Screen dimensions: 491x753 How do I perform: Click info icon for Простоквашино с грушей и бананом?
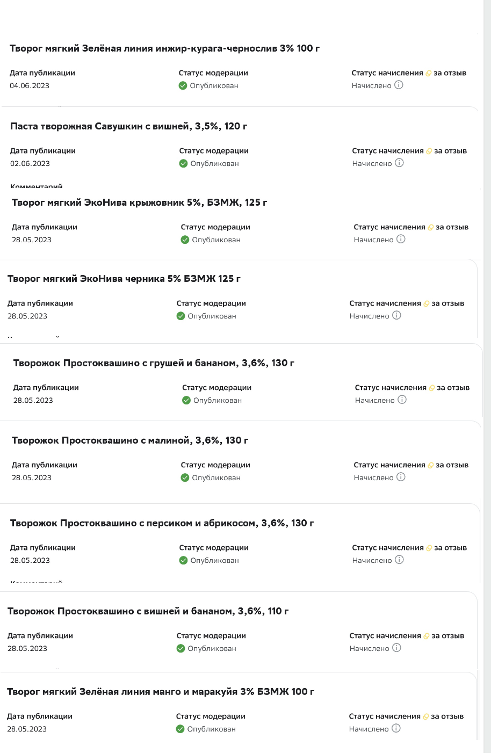(402, 400)
